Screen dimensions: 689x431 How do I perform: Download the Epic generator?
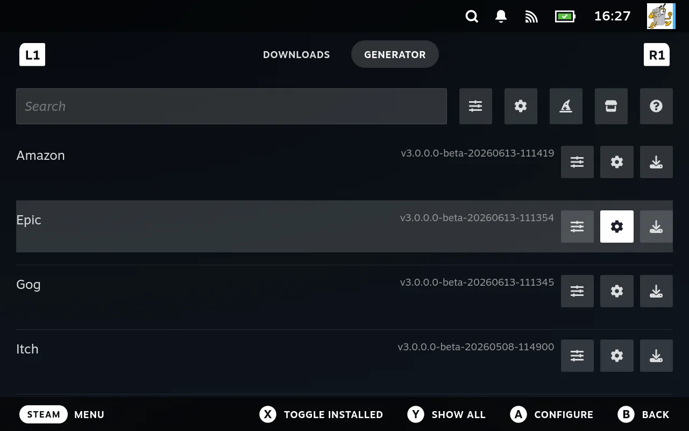(x=656, y=227)
